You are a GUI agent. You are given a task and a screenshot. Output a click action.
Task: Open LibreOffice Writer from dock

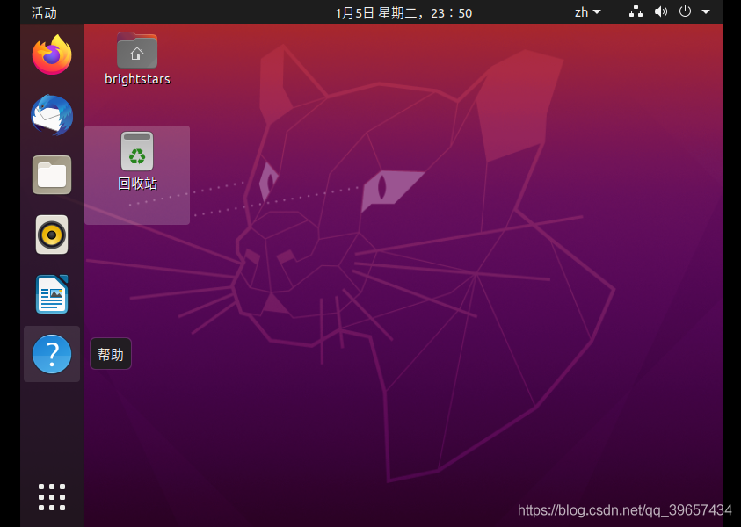tap(52, 294)
